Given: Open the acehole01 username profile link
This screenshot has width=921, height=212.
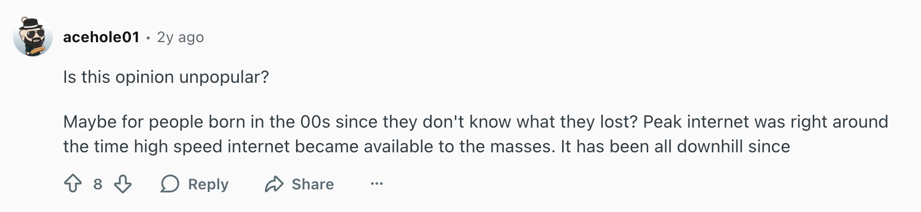Looking at the screenshot, I should point(102,37).
